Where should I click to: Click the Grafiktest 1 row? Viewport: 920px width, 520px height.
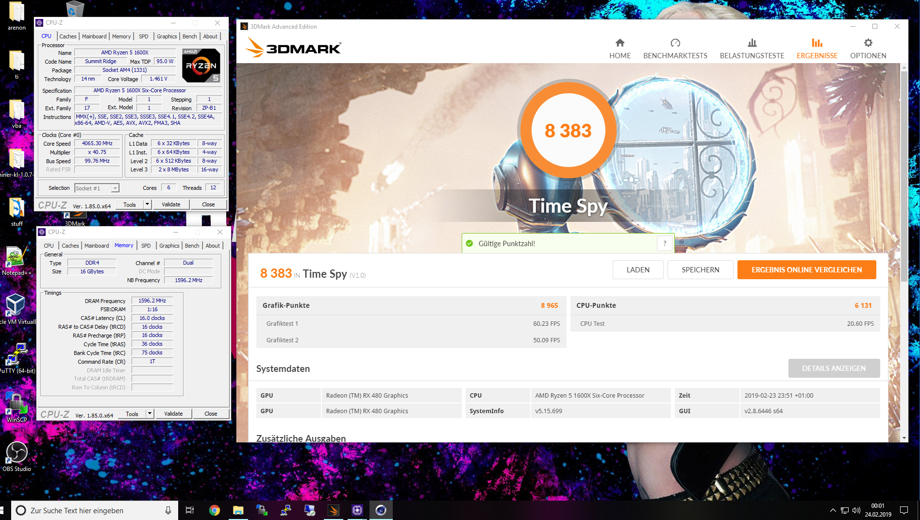tap(412, 323)
